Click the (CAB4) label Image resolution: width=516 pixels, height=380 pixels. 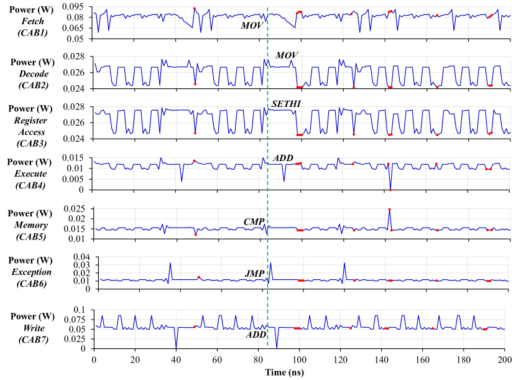pos(30,185)
